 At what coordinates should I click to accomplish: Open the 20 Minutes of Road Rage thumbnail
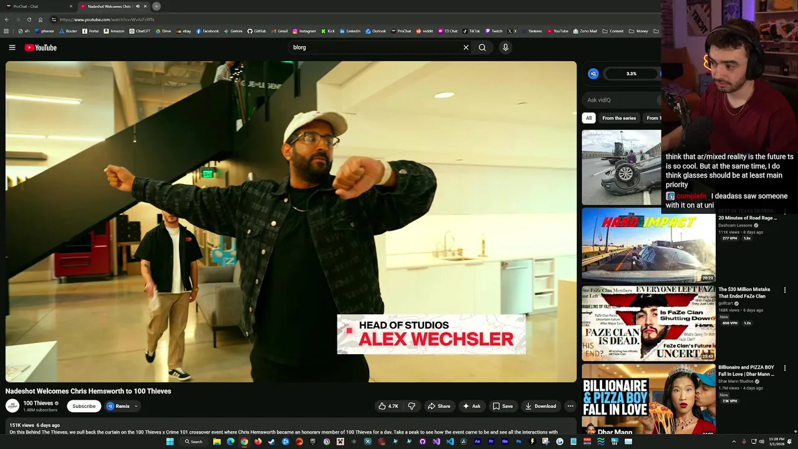pyautogui.click(x=648, y=245)
